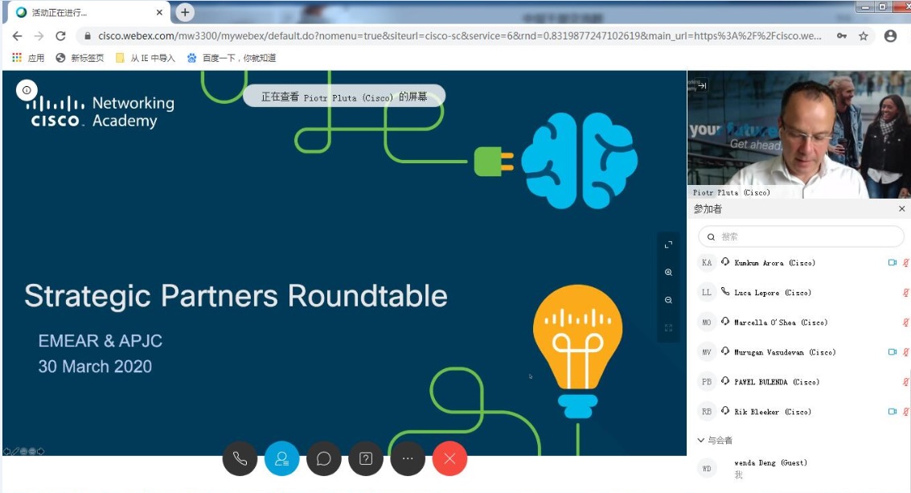
Task: Click Murugan Vasudevan's video camera icon
Action: 892,351
